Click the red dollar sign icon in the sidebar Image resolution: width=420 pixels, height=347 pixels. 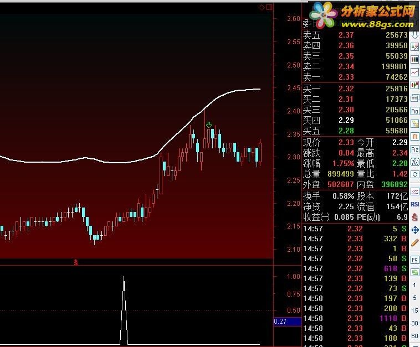click(414, 217)
